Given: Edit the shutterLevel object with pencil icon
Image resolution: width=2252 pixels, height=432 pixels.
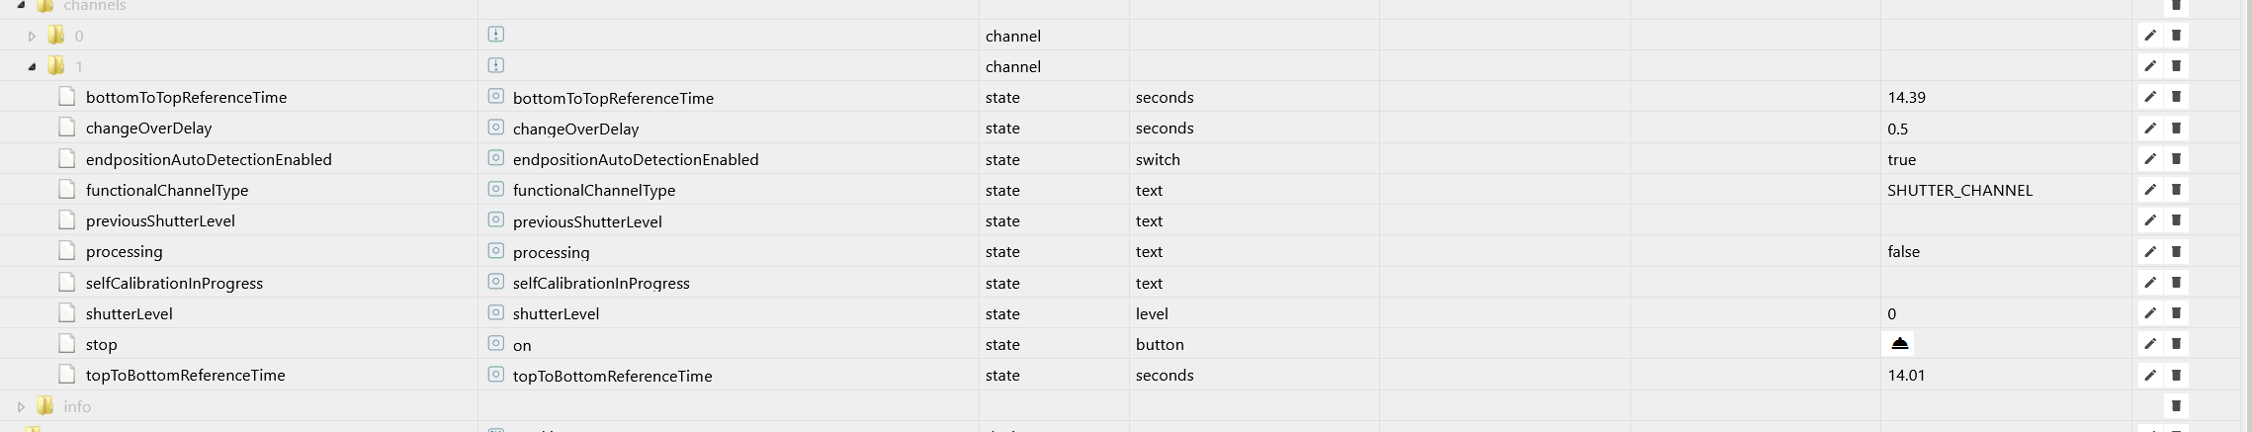Looking at the screenshot, I should (x=2149, y=313).
